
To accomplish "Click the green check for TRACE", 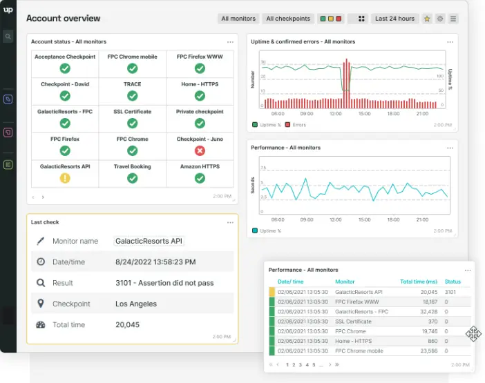I will coord(133,96).
